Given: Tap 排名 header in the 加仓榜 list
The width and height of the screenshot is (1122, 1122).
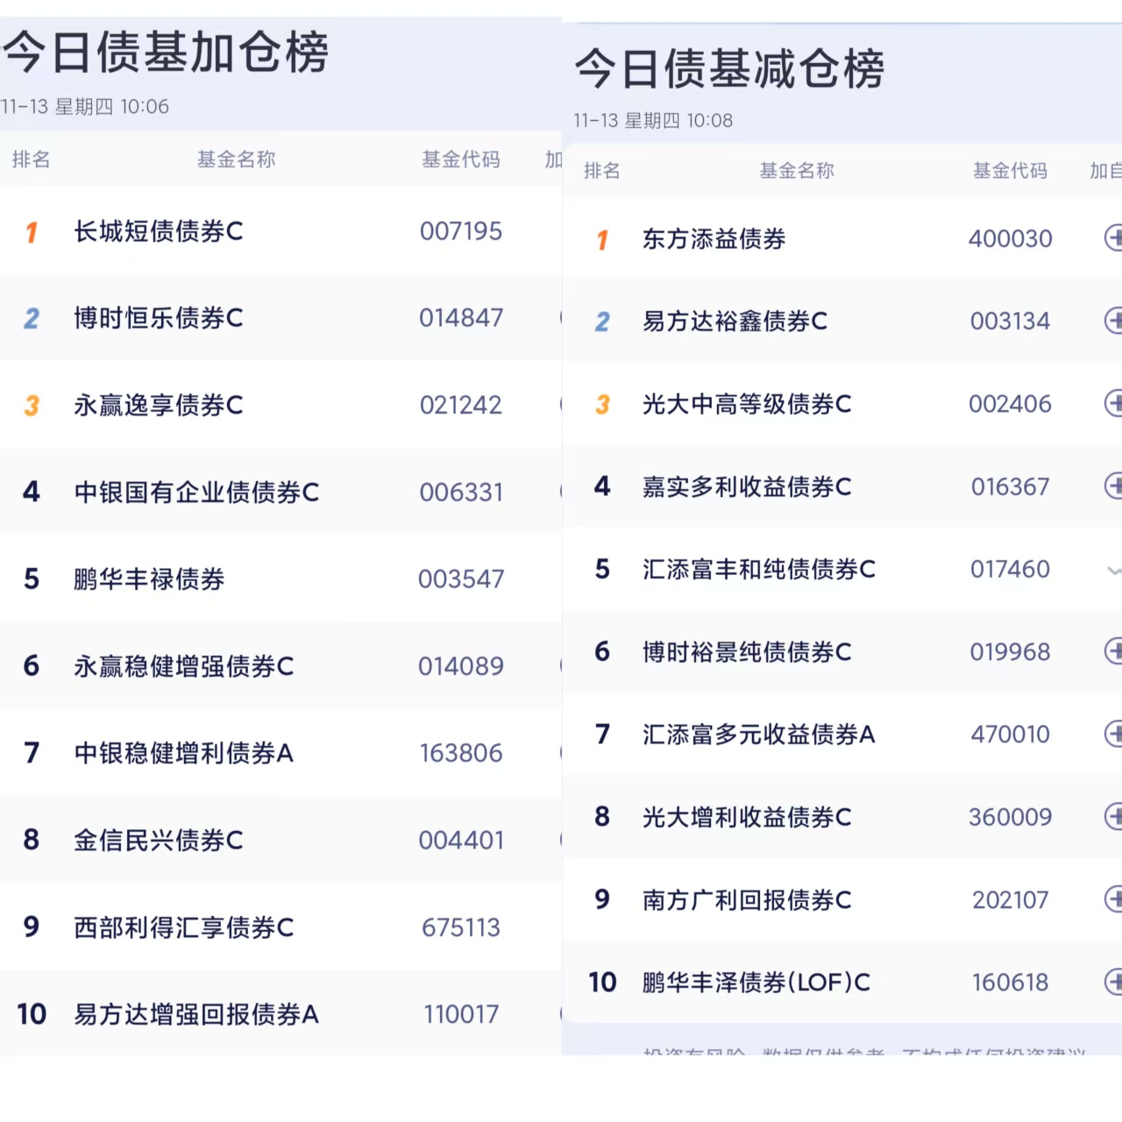Looking at the screenshot, I should click(31, 160).
